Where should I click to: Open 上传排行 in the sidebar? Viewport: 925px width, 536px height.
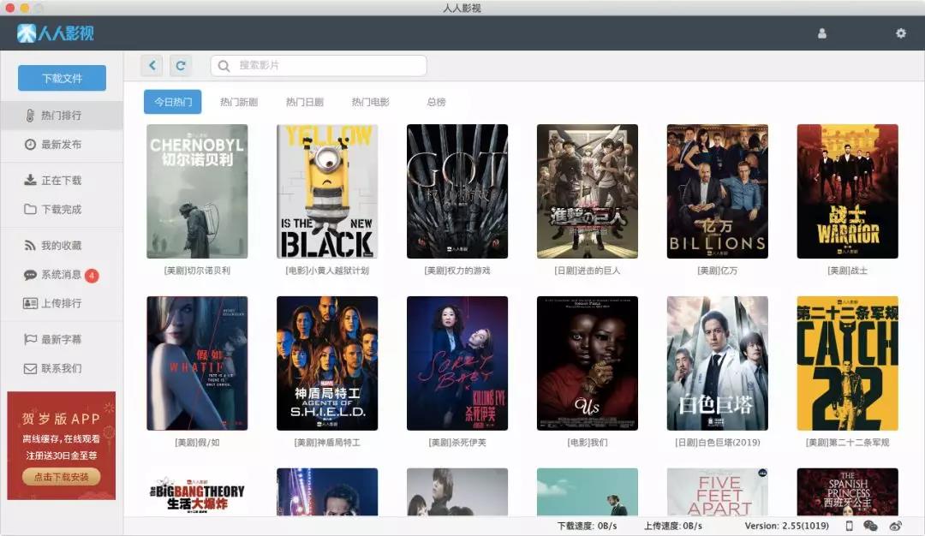tap(62, 303)
